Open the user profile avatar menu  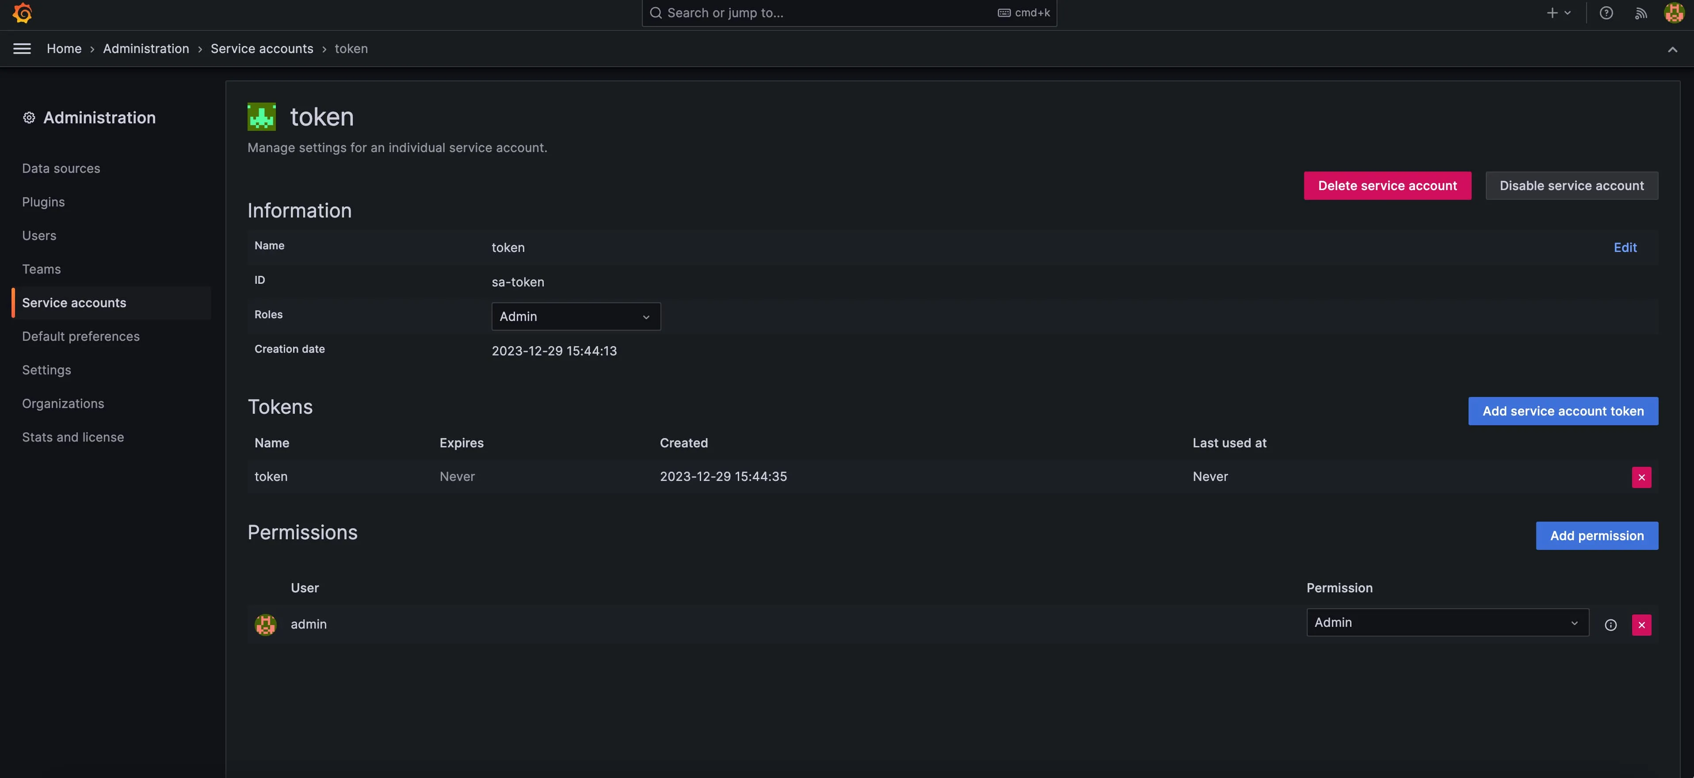click(1674, 13)
